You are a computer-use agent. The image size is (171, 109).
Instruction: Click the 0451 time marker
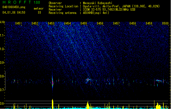coord(18,23)
